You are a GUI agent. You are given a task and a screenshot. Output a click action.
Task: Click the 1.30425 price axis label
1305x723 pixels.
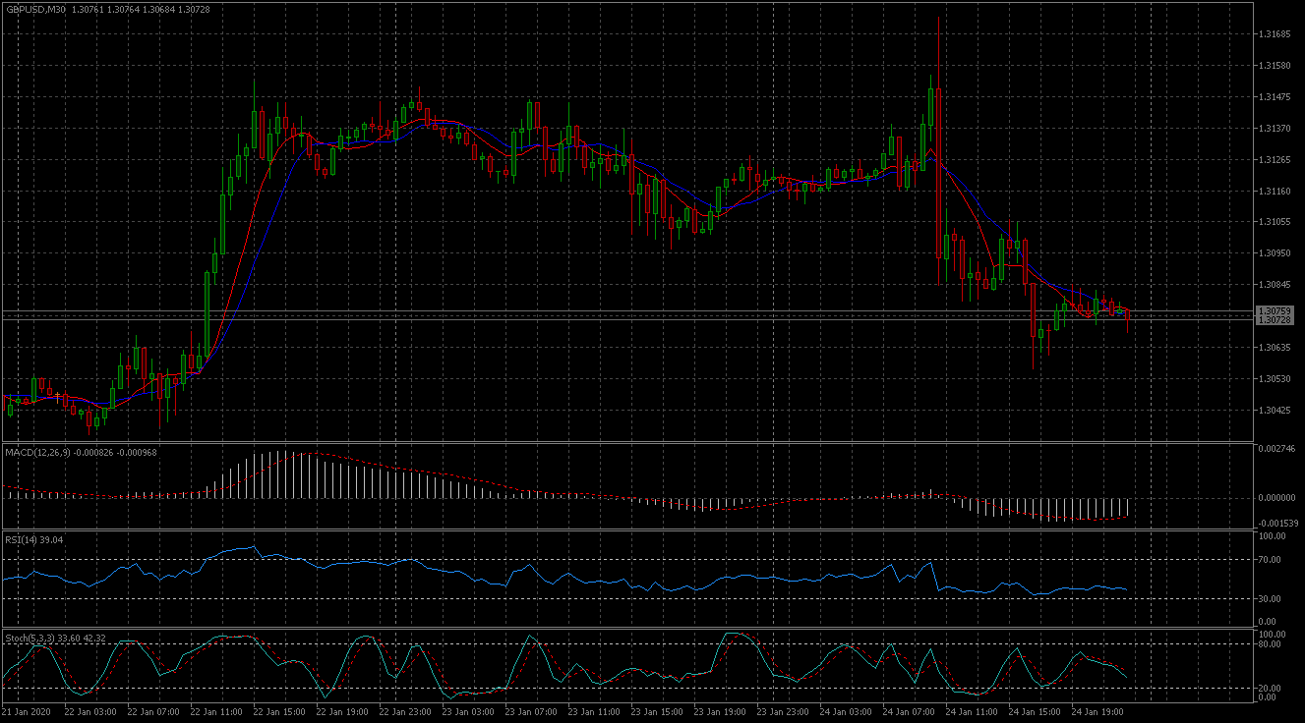1274,410
